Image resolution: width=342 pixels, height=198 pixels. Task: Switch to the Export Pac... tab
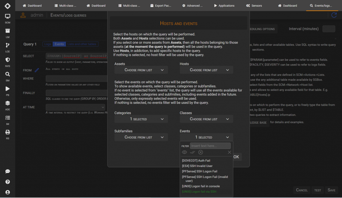[161, 6]
